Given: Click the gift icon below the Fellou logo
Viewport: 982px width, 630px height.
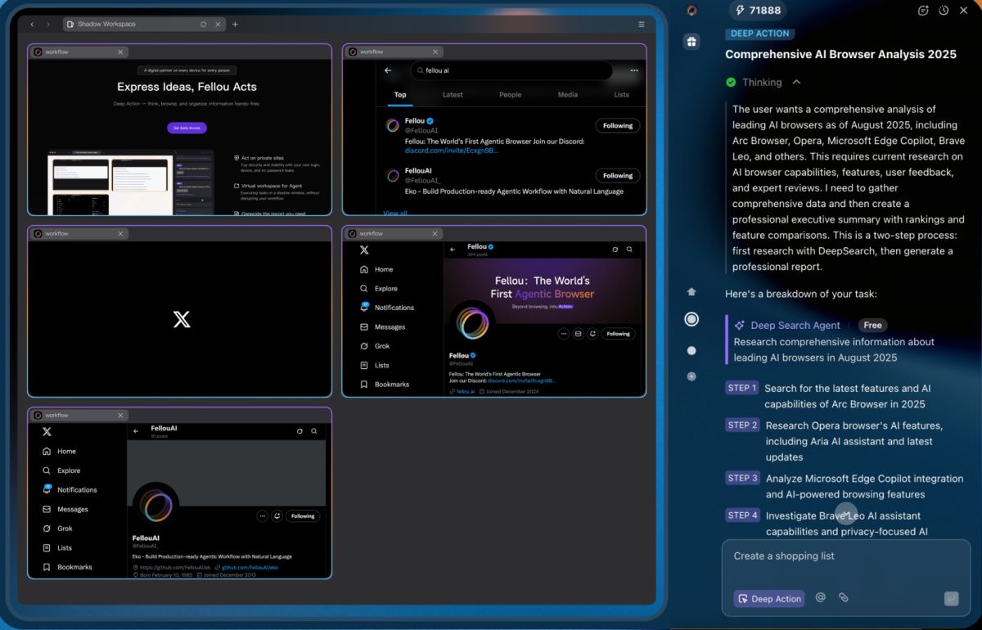Looking at the screenshot, I should pos(691,41).
